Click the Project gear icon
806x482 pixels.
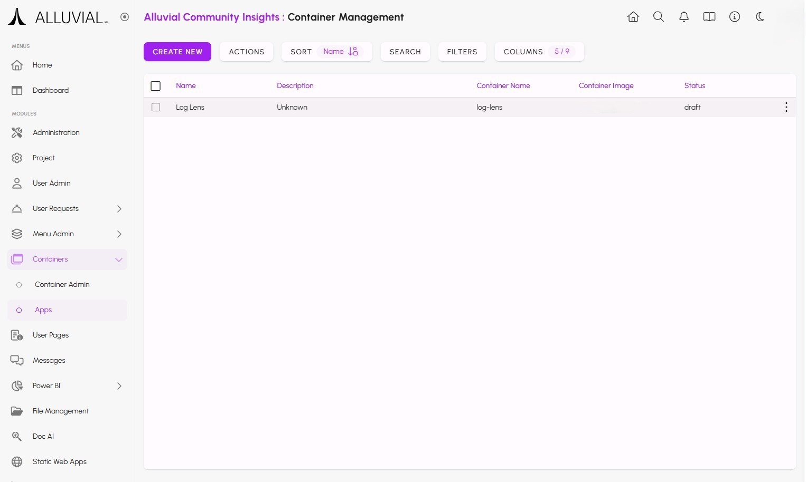(x=17, y=158)
